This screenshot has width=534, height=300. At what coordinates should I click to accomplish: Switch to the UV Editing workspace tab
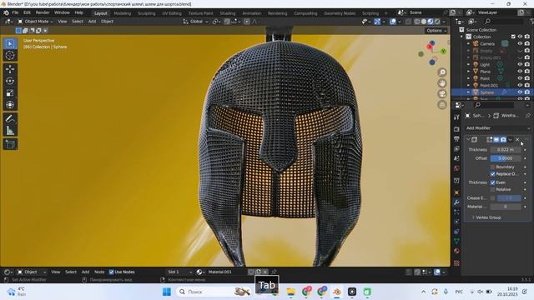coord(172,13)
